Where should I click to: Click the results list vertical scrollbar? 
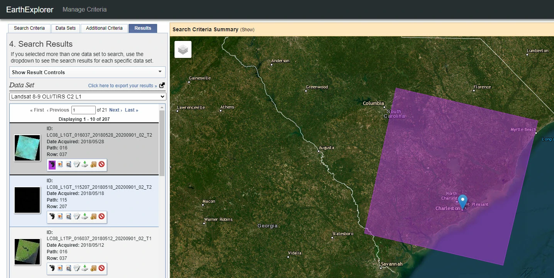pos(162,143)
